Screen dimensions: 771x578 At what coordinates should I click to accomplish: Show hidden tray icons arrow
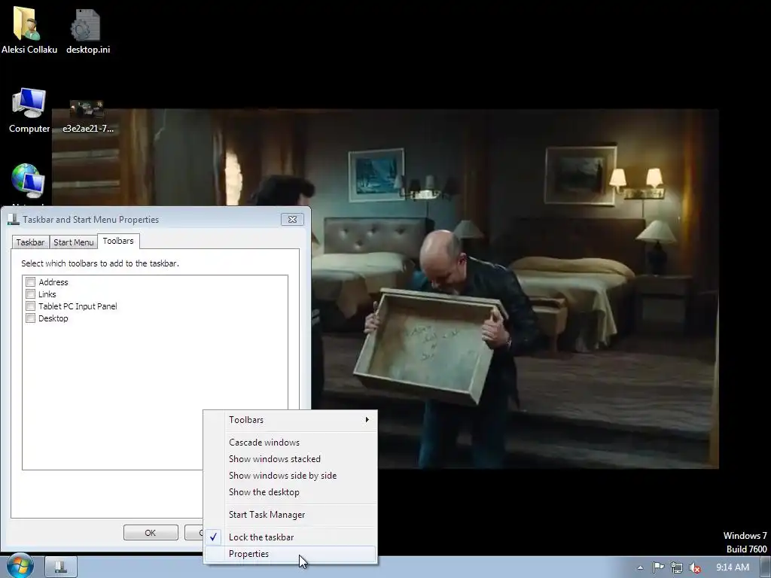click(640, 567)
